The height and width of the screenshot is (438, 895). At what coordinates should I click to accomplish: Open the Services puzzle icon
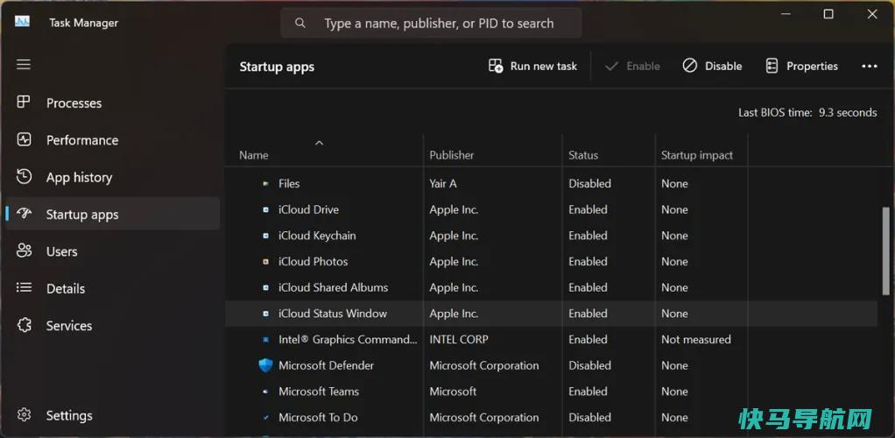tap(24, 325)
